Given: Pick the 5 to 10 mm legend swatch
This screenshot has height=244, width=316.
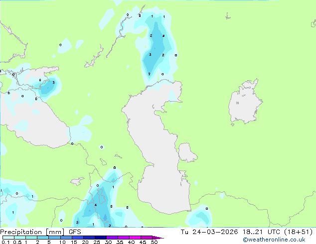Looking at the screenshot, I should pos(54,238).
